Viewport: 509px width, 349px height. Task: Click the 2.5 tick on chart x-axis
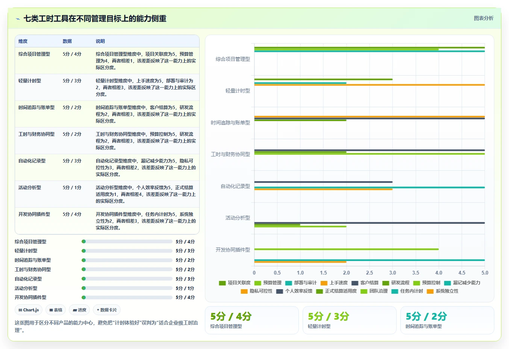370,273
